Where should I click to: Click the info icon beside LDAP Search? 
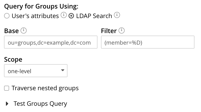(x=117, y=16)
